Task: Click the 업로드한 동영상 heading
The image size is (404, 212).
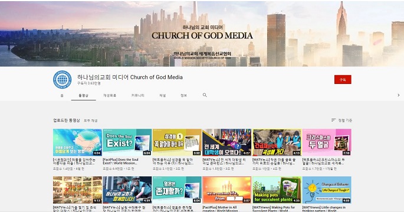Action: tap(67, 120)
